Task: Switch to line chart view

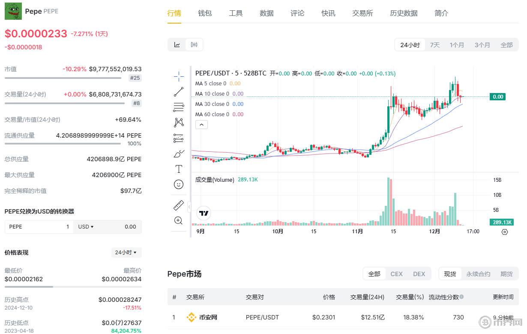Action: (x=177, y=45)
